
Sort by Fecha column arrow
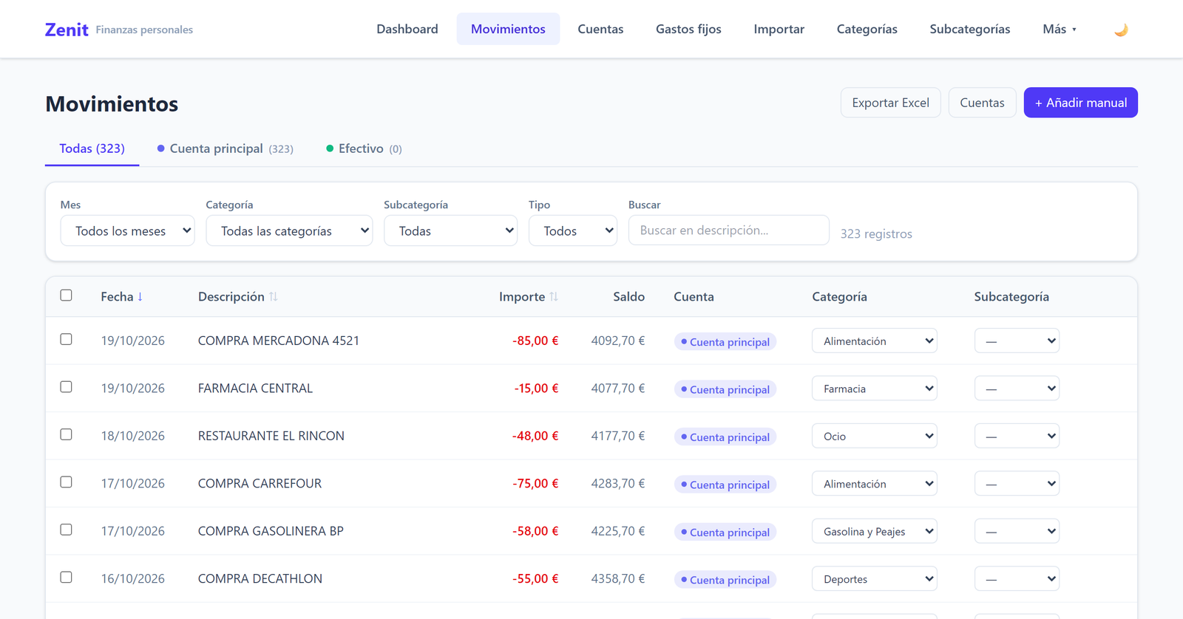(x=140, y=296)
